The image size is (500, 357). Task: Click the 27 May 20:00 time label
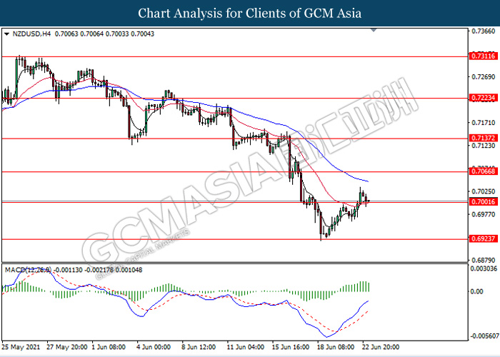[66, 347]
